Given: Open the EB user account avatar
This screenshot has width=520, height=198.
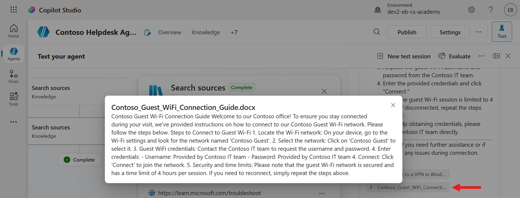Looking at the screenshot, I should tap(510, 10).
